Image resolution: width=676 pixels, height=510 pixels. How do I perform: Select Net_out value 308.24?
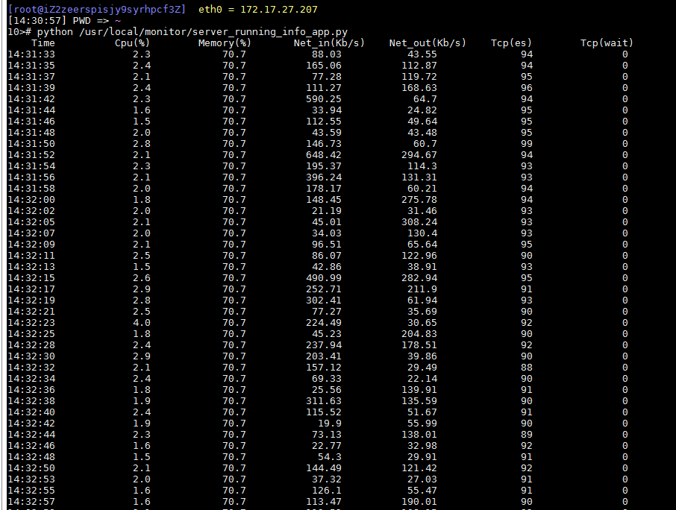click(419, 222)
